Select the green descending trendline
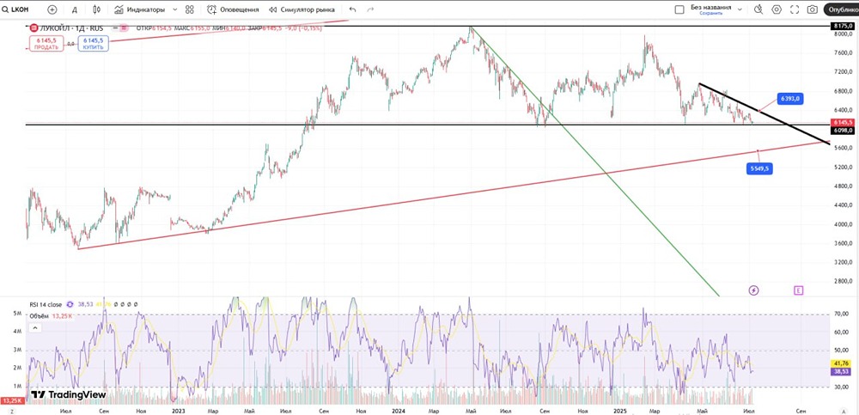The width and height of the screenshot is (859, 415). tap(594, 162)
